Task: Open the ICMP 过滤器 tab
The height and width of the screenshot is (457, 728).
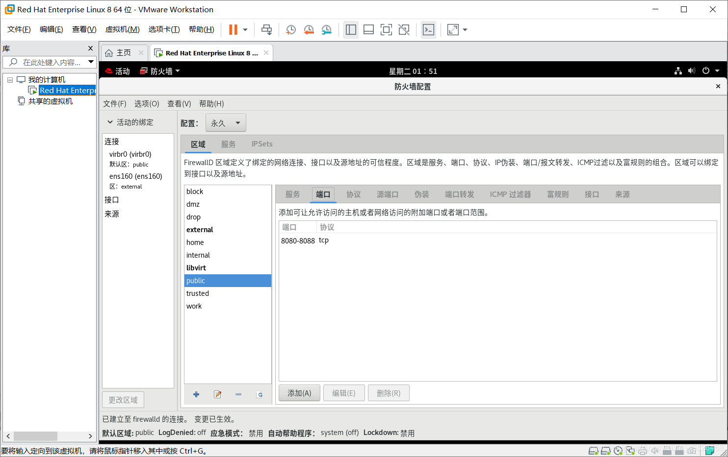Action: (510, 194)
